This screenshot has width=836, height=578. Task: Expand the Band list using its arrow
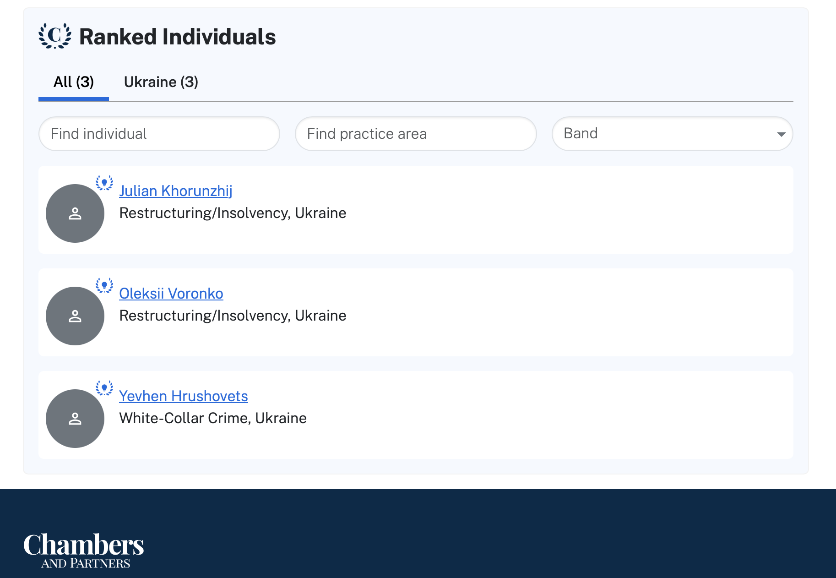(x=781, y=134)
